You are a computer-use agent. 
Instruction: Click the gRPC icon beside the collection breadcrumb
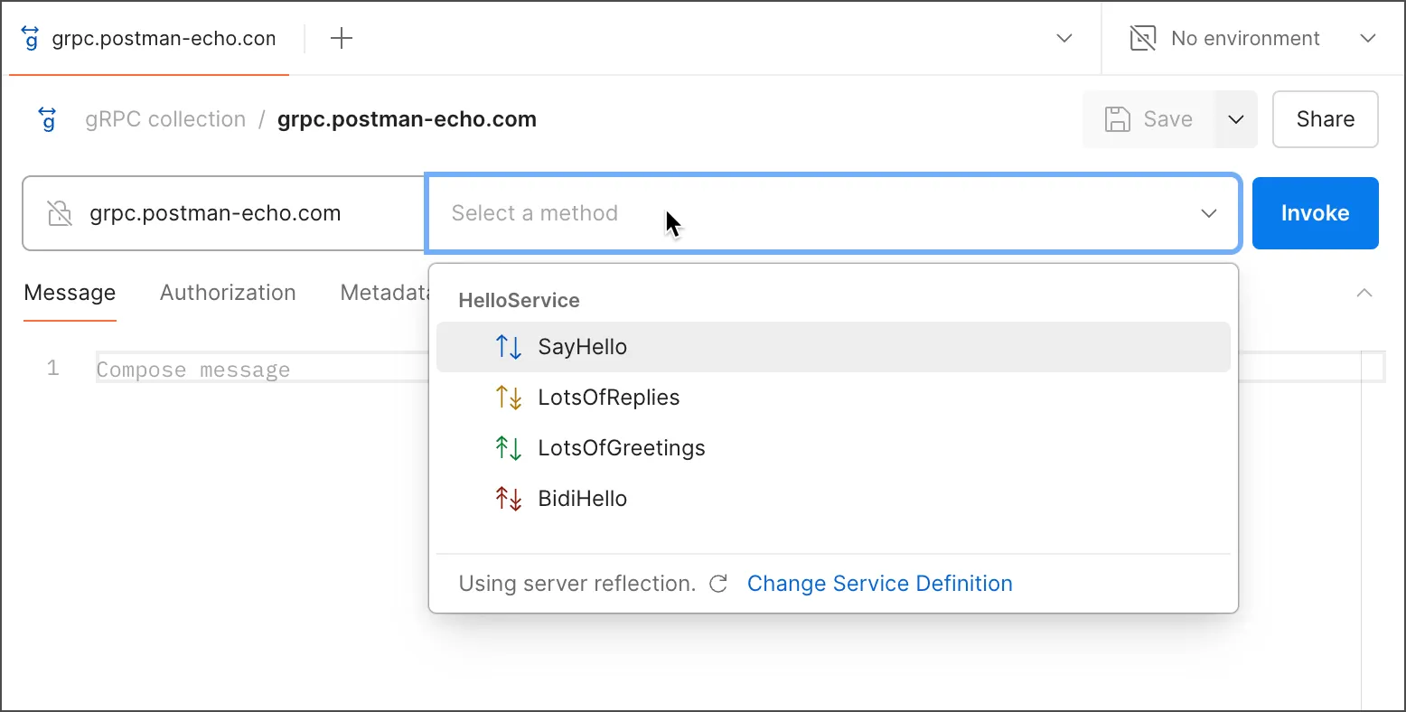pyautogui.click(x=48, y=119)
